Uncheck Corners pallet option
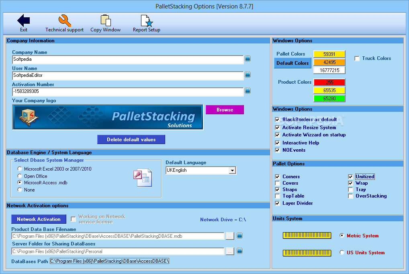409x274 pixels. tap(277, 177)
